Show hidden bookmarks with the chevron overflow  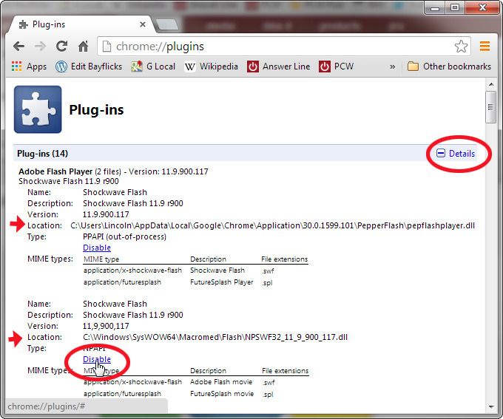pyautogui.click(x=392, y=67)
